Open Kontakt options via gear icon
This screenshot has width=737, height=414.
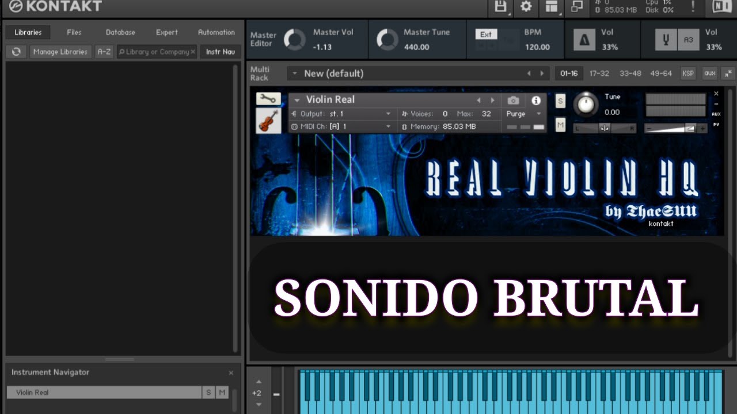[x=526, y=6]
